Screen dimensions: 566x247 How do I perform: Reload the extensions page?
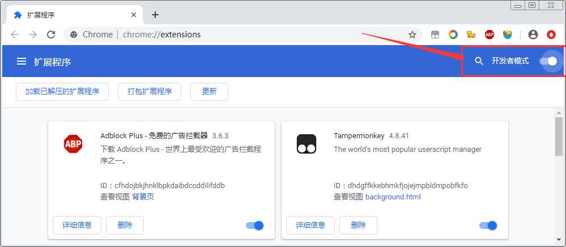click(51, 35)
